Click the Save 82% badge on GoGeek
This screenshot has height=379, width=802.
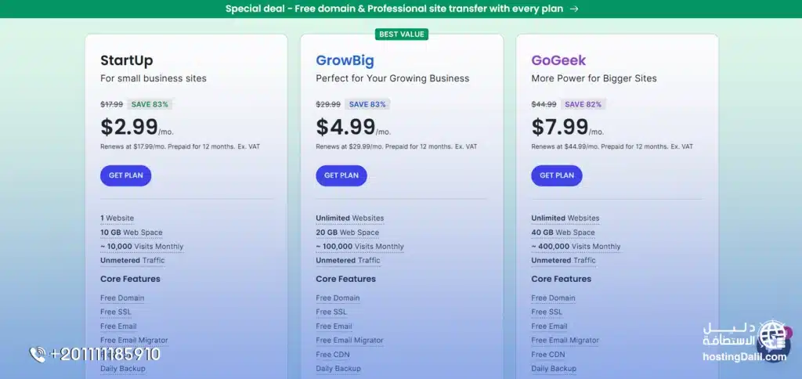[584, 104]
